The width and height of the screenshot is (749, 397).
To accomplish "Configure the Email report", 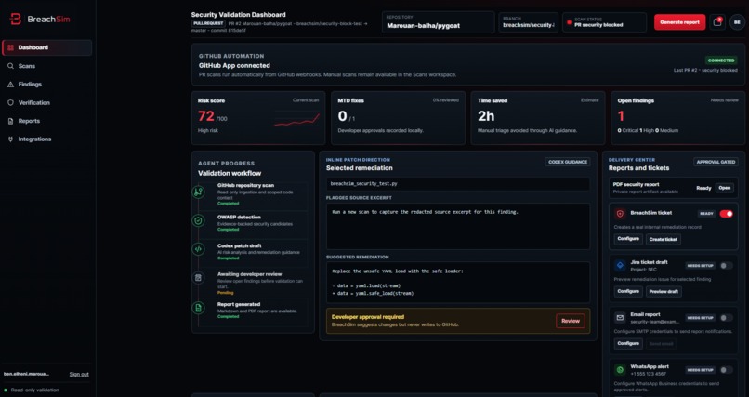I will click(628, 343).
